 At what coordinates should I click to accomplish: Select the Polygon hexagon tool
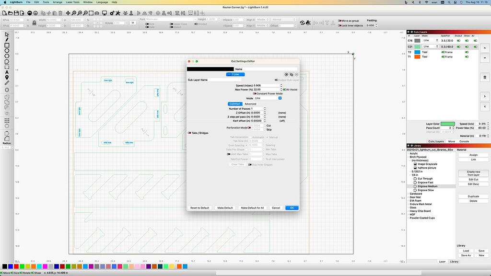click(x=7, y=56)
